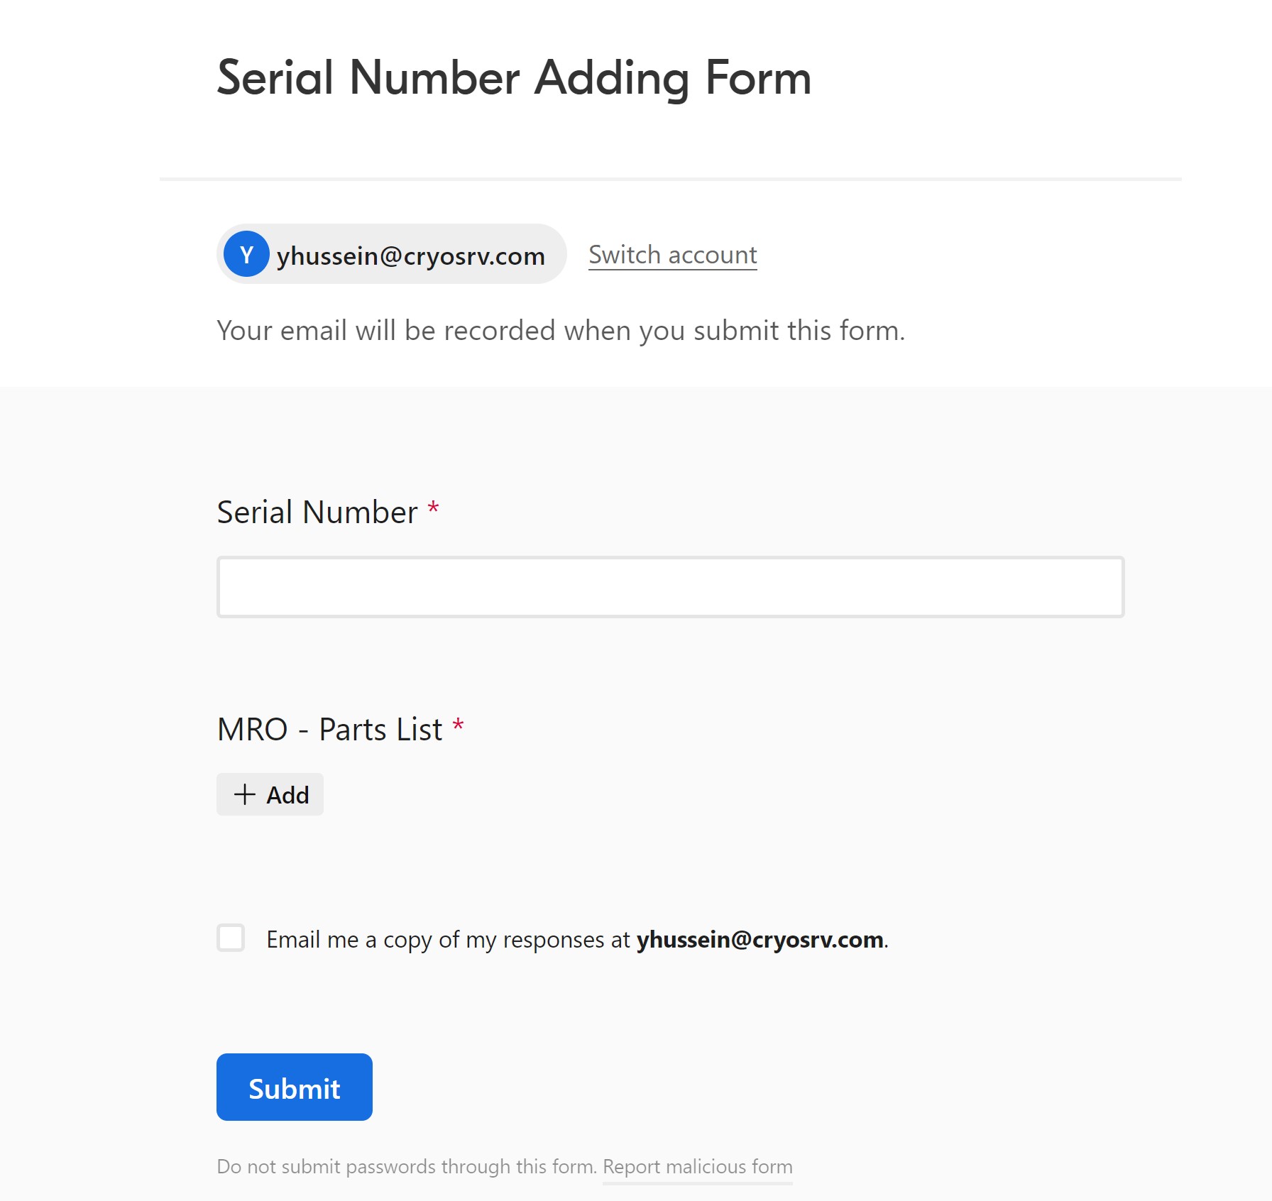Click the red asterisk beside MRO - Parts List
The height and width of the screenshot is (1201, 1272).
pyautogui.click(x=459, y=725)
